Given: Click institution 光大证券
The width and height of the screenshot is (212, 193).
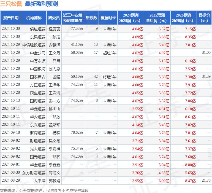Looking at the screenshot, I should (38, 149).
